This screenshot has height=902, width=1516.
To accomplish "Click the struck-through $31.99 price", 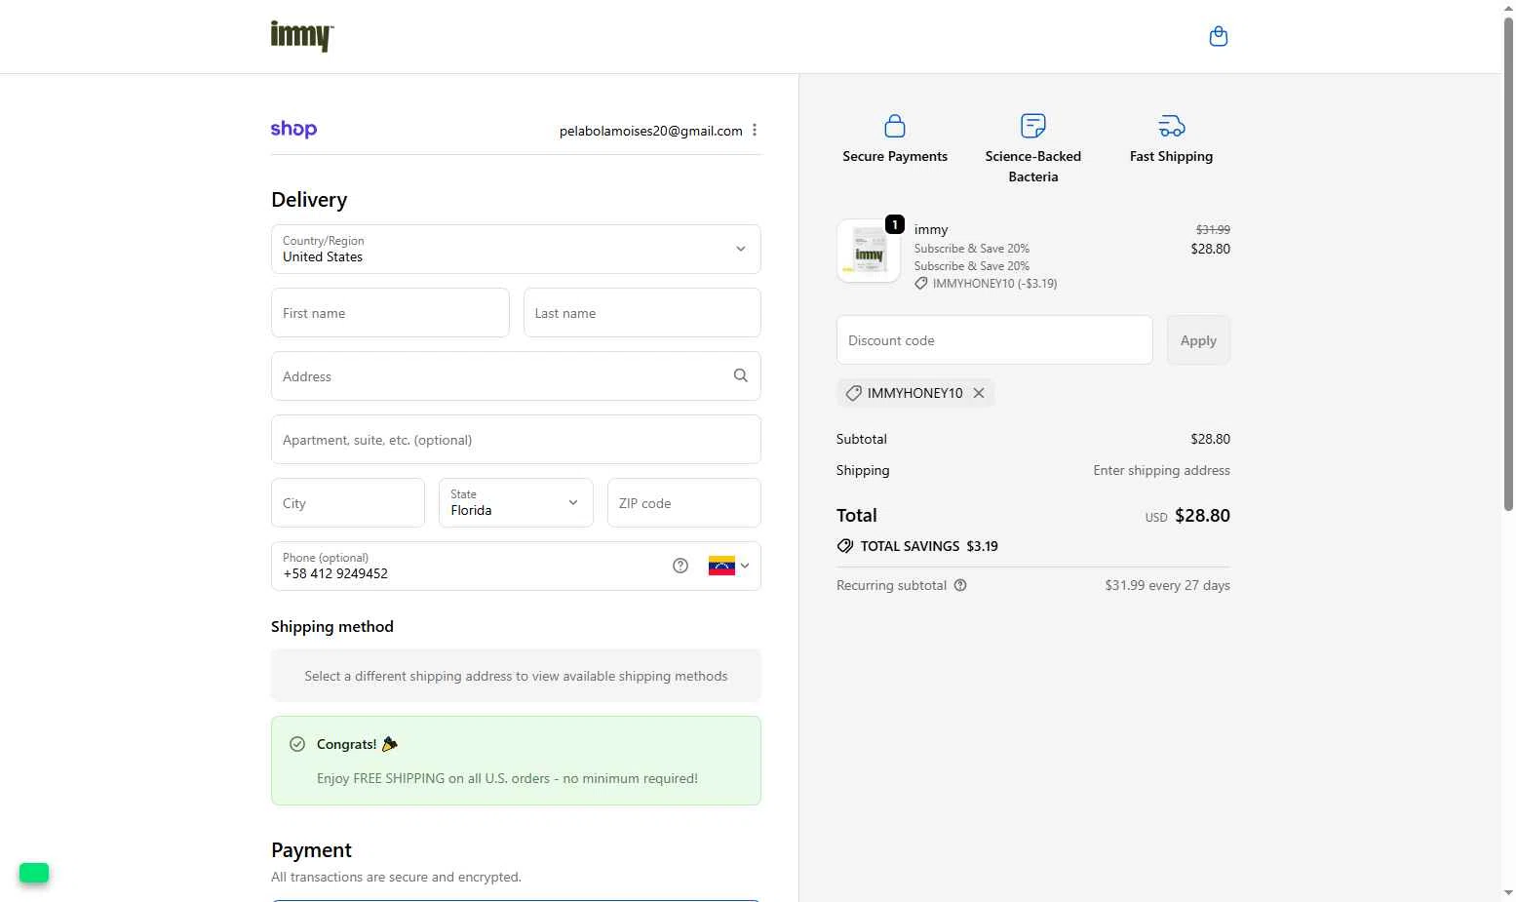I will point(1213,229).
